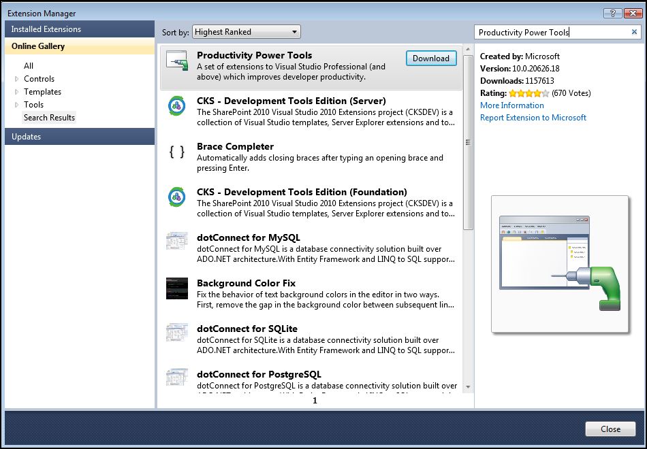Screen dimensions: 647x449
Task: Click the rating stars for the extension
Action: click(x=529, y=93)
